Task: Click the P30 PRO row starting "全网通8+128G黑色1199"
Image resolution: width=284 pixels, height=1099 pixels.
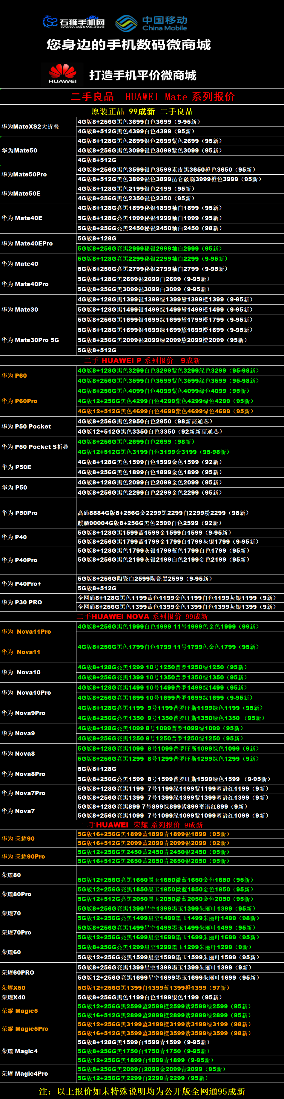Action: [180, 598]
